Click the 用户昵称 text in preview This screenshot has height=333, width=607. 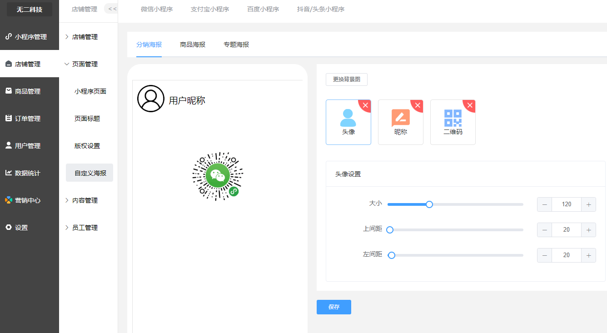187,100
